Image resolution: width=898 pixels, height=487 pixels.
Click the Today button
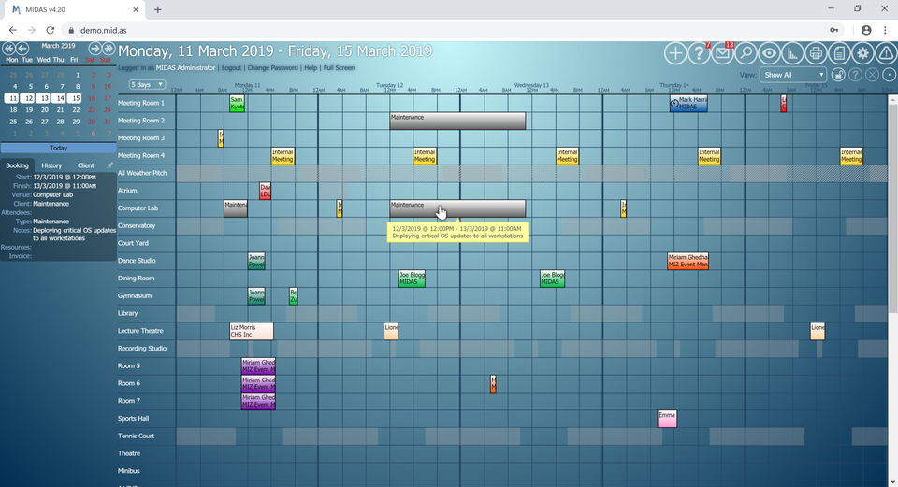[58, 148]
